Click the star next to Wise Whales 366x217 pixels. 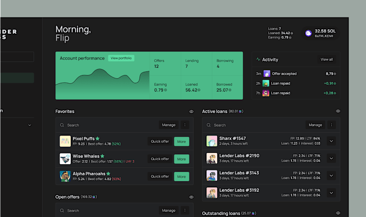[x=102, y=156]
